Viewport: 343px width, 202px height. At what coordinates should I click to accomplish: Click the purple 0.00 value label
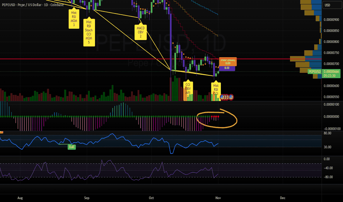click(227, 68)
